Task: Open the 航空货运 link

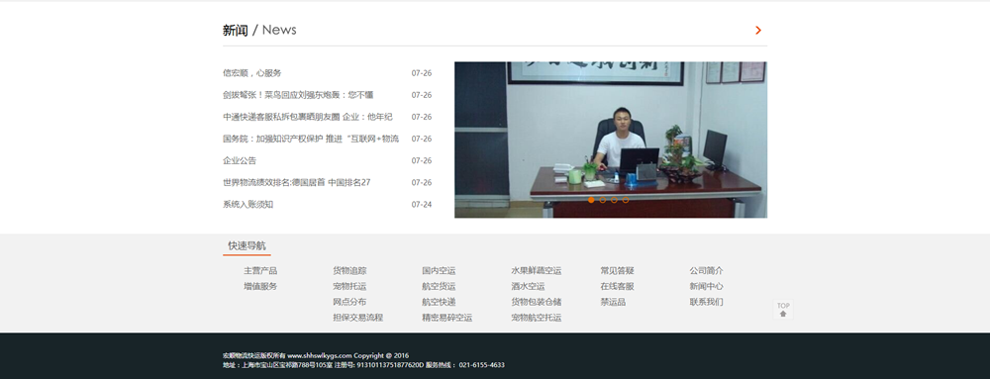Action: [439, 286]
